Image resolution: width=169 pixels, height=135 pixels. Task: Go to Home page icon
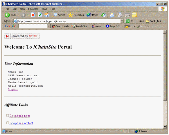click(x=47, y=15)
